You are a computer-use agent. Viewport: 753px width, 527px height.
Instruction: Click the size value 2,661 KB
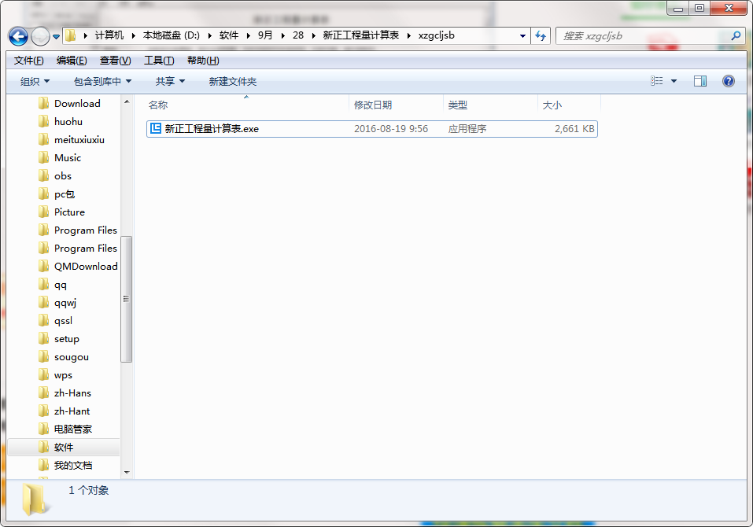574,129
